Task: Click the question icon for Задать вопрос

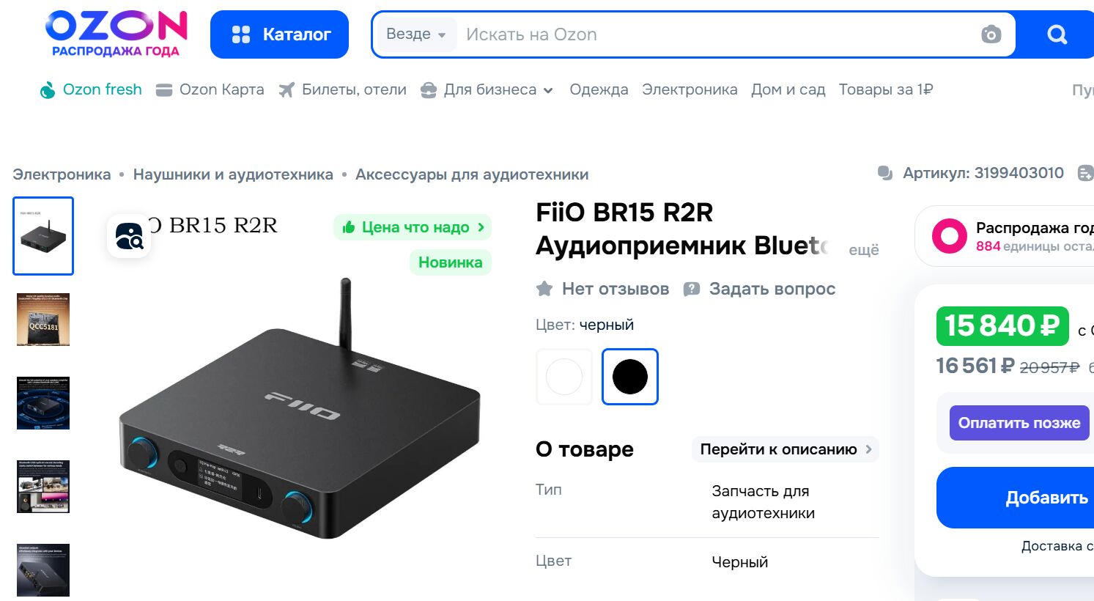Action: [691, 289]
